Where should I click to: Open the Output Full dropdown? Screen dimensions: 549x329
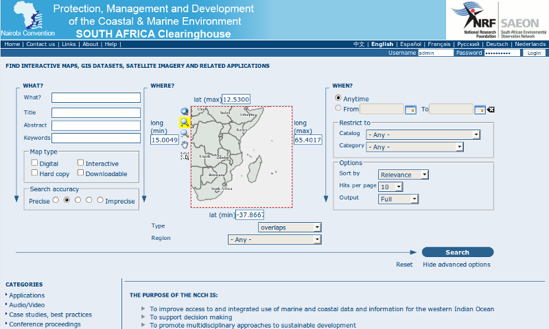point(399,199)
